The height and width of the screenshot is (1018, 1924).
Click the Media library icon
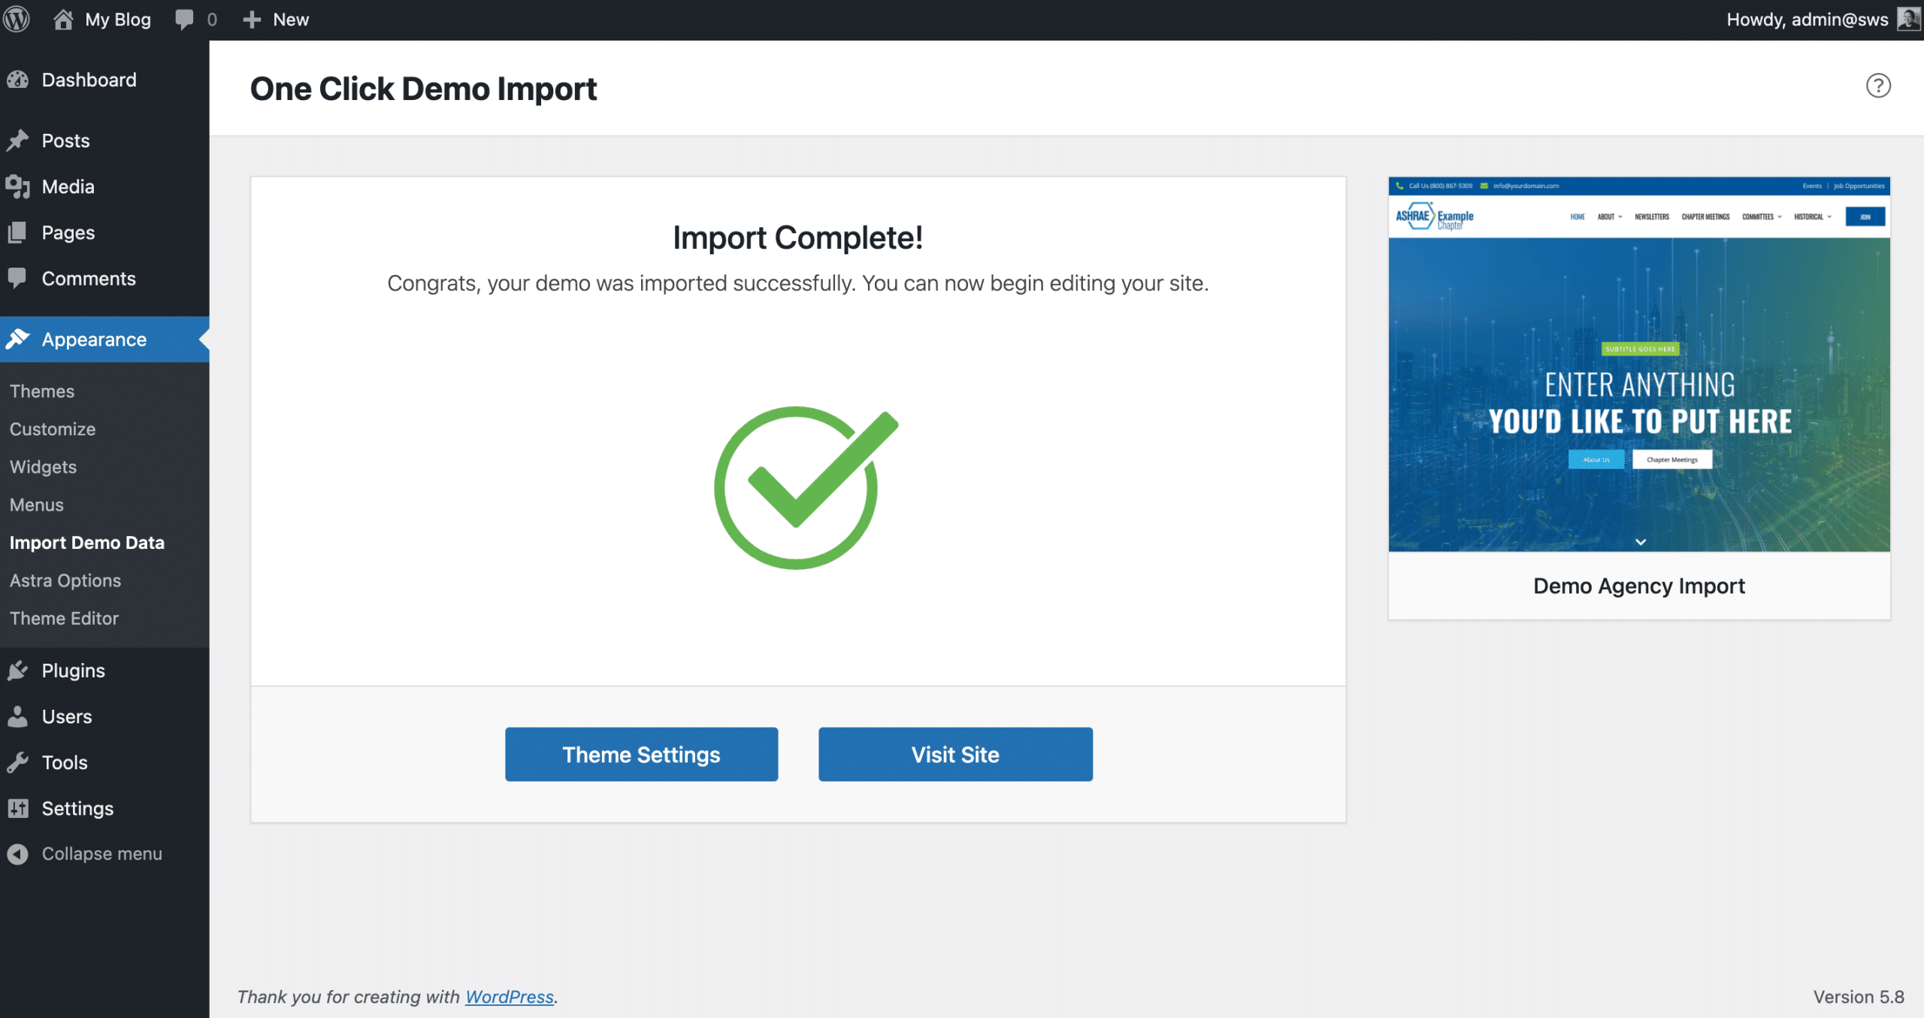[18, 186]
